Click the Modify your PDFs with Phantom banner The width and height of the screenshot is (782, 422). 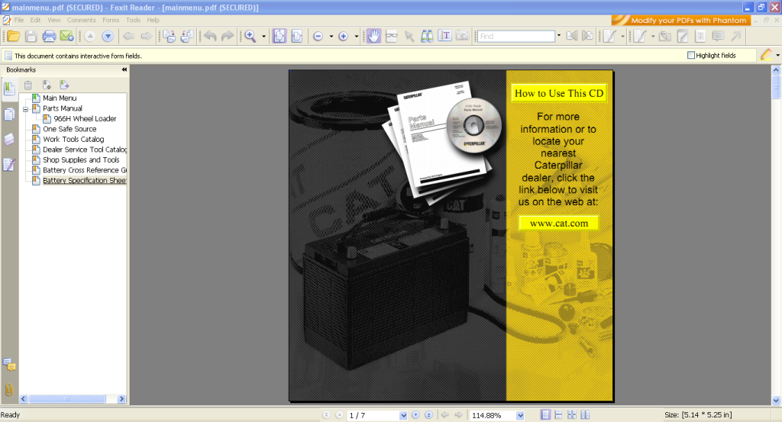point(681,20)
